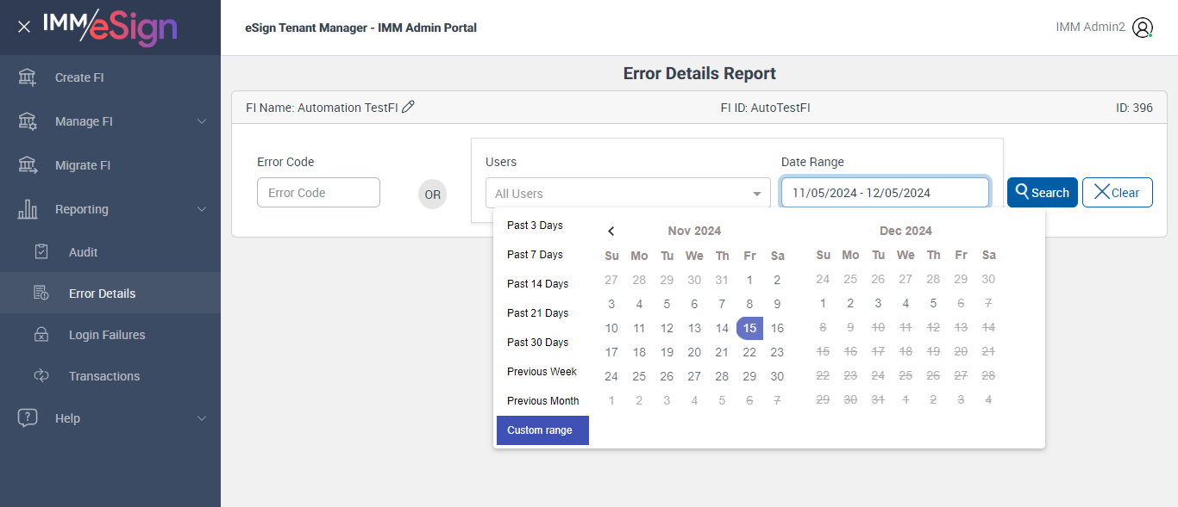Open the IMM Admin2 user profile icon

tap(1143, 28)
